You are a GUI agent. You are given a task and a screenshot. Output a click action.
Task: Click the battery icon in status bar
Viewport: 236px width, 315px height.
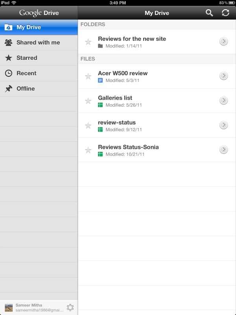click(x=232, y=3)
